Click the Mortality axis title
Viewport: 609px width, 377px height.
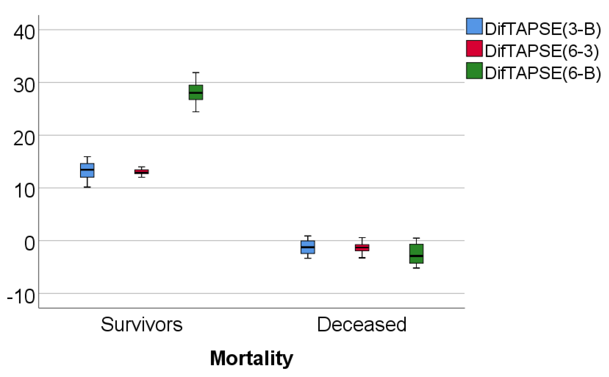click(252, 359)
